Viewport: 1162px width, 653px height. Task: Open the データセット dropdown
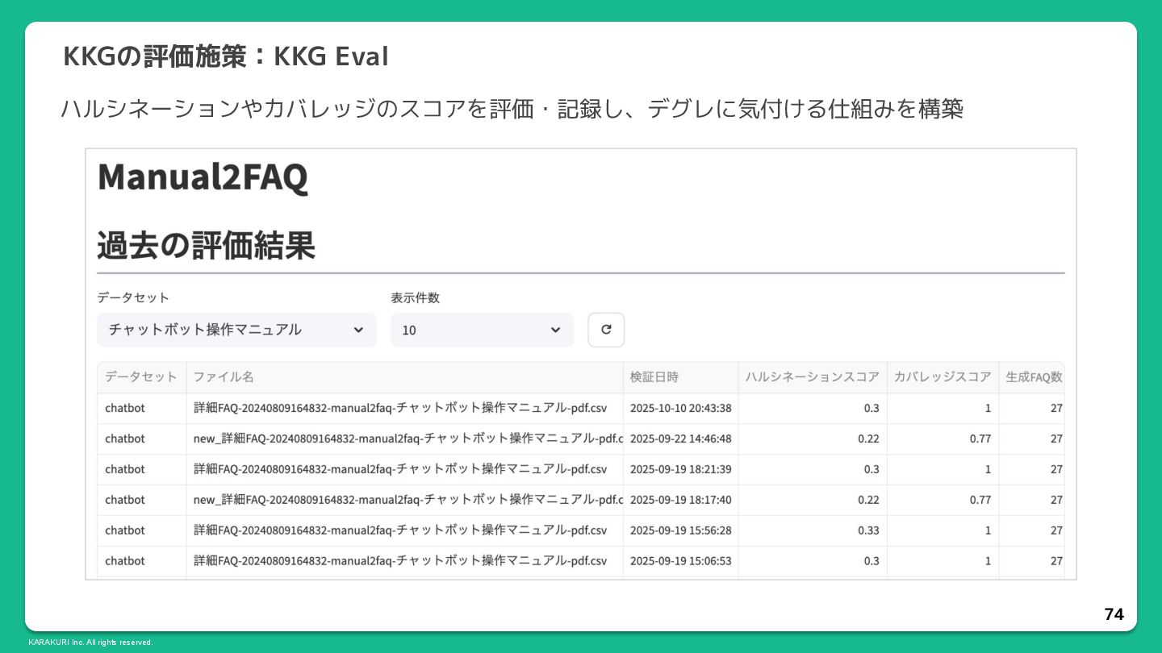236,330
